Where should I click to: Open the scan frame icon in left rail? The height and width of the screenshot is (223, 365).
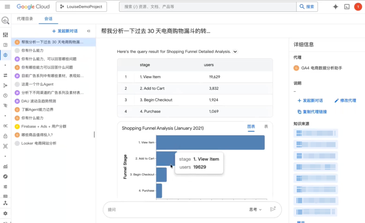5,146
